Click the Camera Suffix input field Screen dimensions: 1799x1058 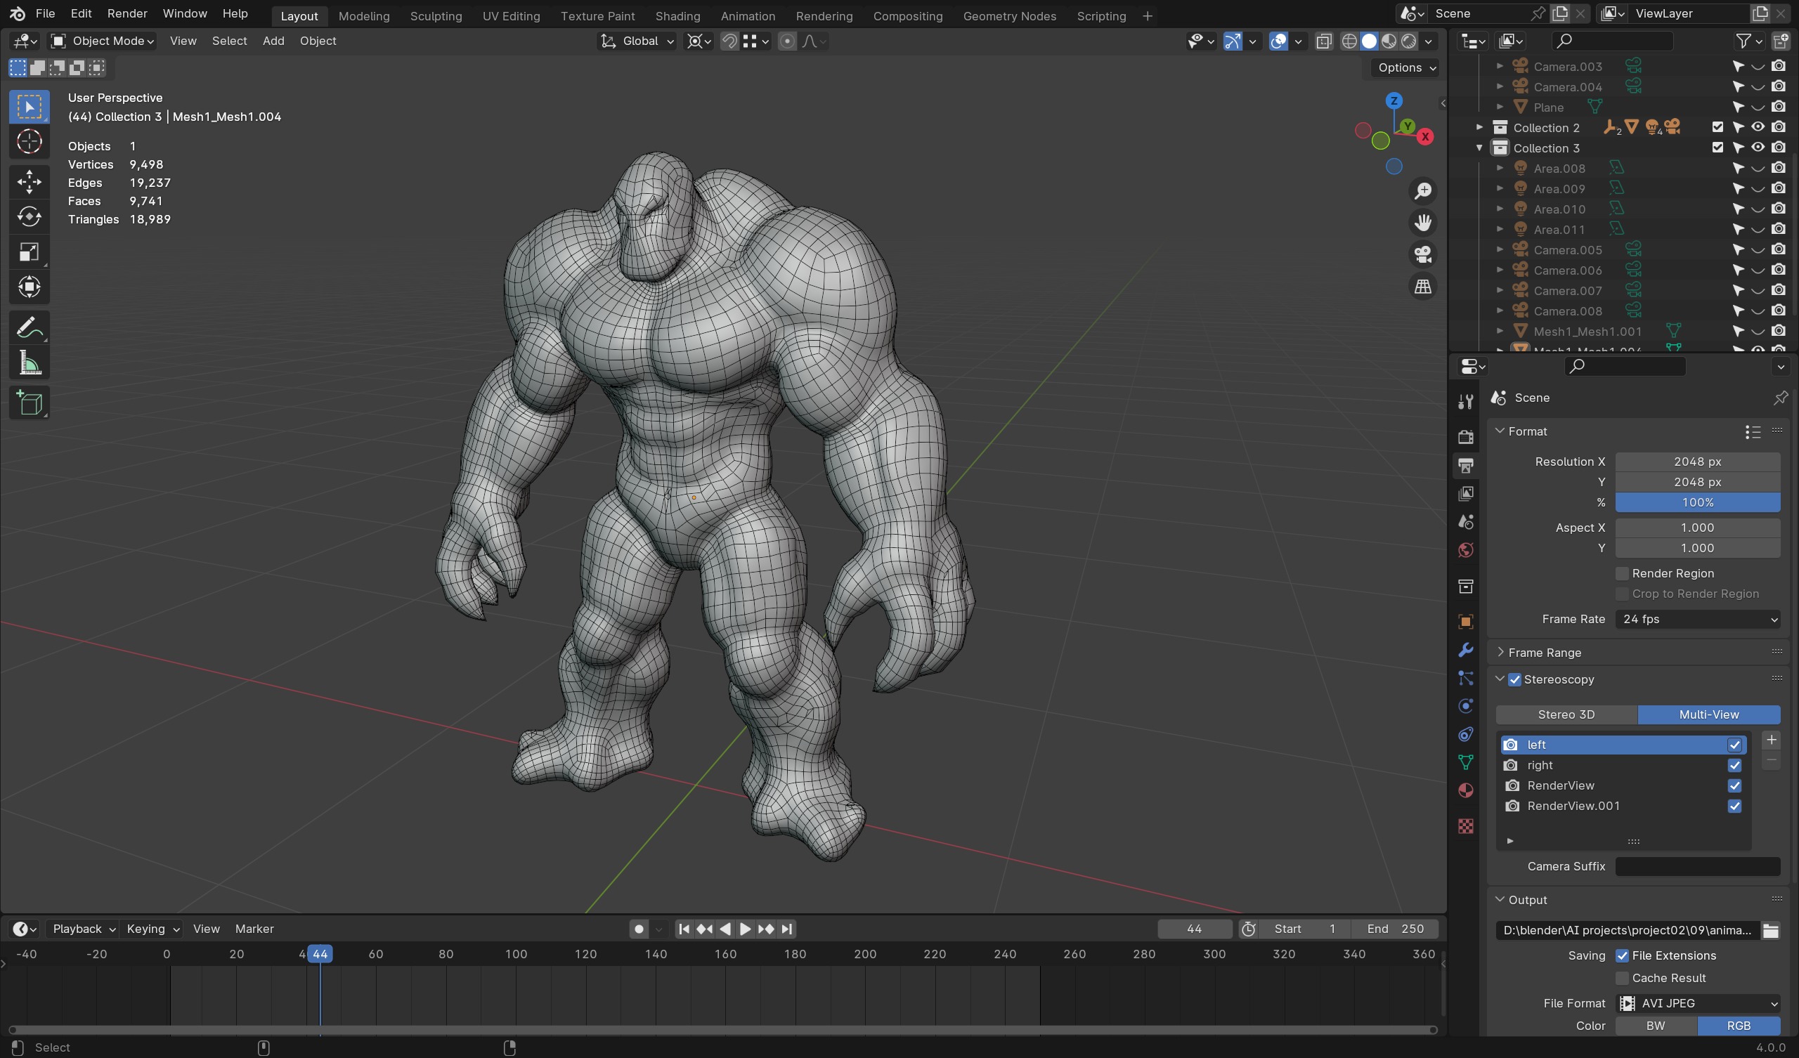1698,867
